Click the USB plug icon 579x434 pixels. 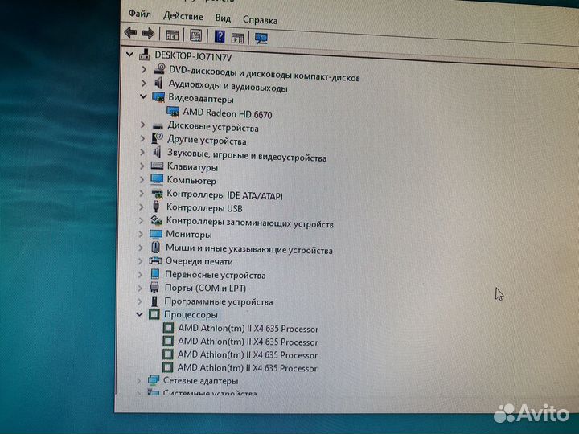(156, 206)
